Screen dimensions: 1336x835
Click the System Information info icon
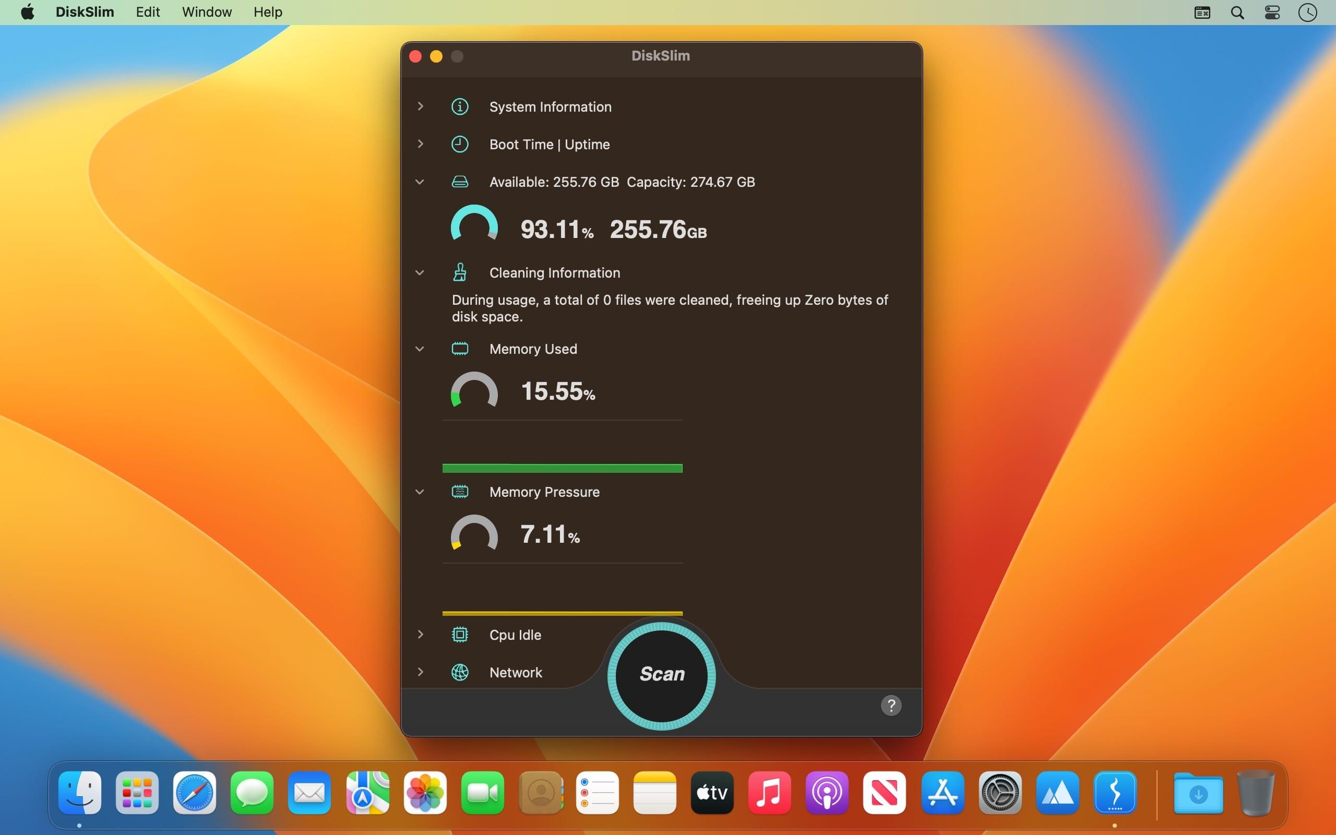460,106
